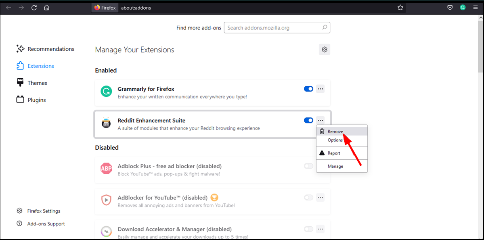Screen dimensions: 484x240
Task: Open the Add-ons Support link
Action: click(x=41, y=223)
